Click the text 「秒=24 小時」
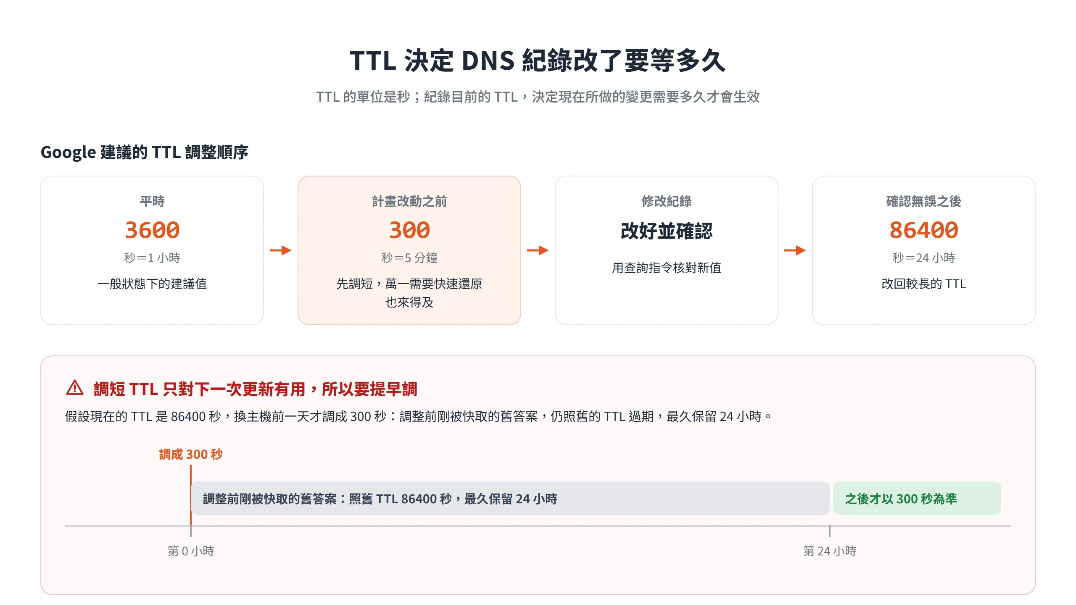This screenshot has width=1076, height=605. [924, 258]
